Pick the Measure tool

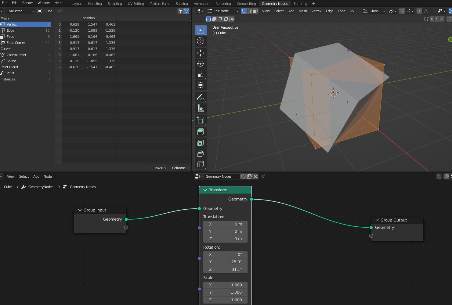tap(201, 108)
